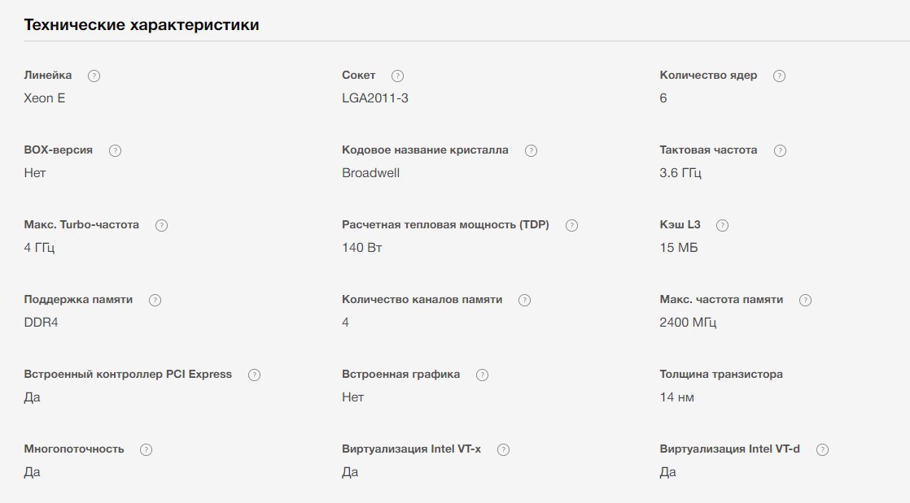Click the help icon next to Линейка
The height and width of the screenshot is (503, 910).
(x=94, y=76)
